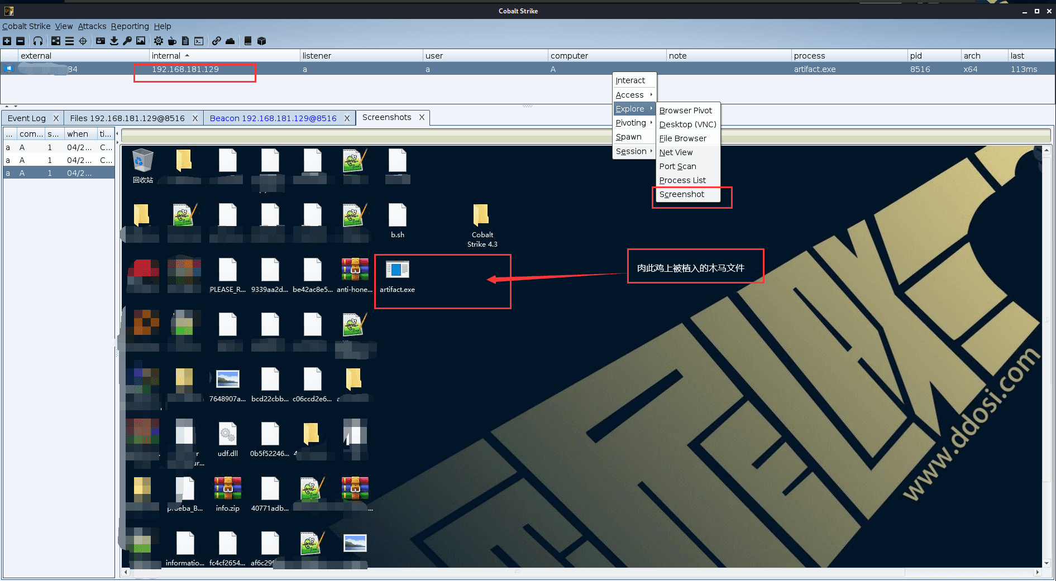Choose Net View in Explore submenu
The height and width of the screenshot is (581, 1056).
pyautogui.click(x=688, y=152)
